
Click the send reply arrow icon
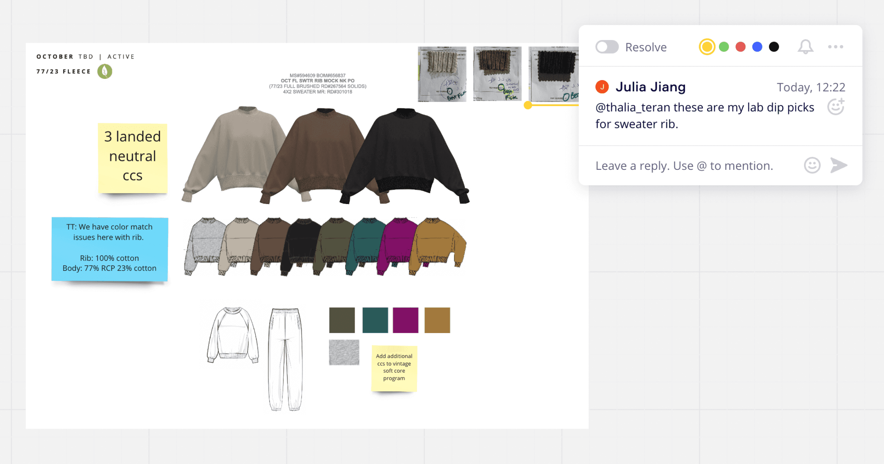[839, 165]
